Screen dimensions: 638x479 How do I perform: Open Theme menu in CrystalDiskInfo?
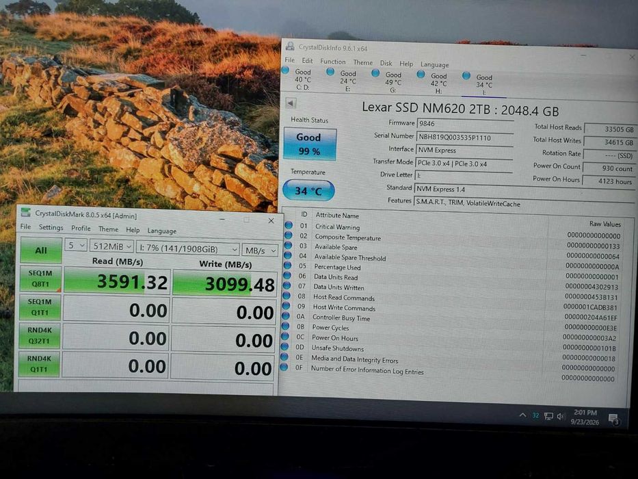point(363,62)
